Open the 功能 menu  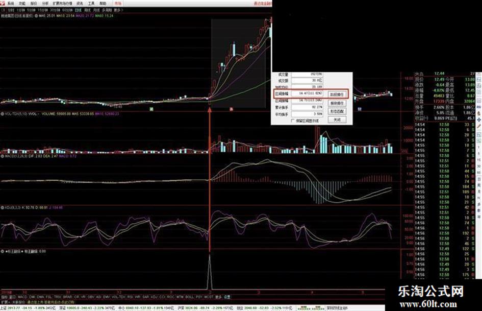(22, 4)
